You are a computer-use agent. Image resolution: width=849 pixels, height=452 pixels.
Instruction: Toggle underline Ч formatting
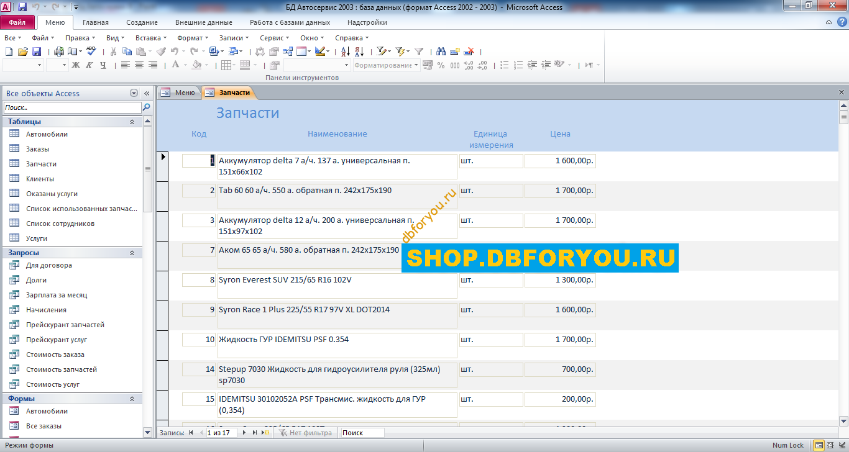click(x=103, y=65)
